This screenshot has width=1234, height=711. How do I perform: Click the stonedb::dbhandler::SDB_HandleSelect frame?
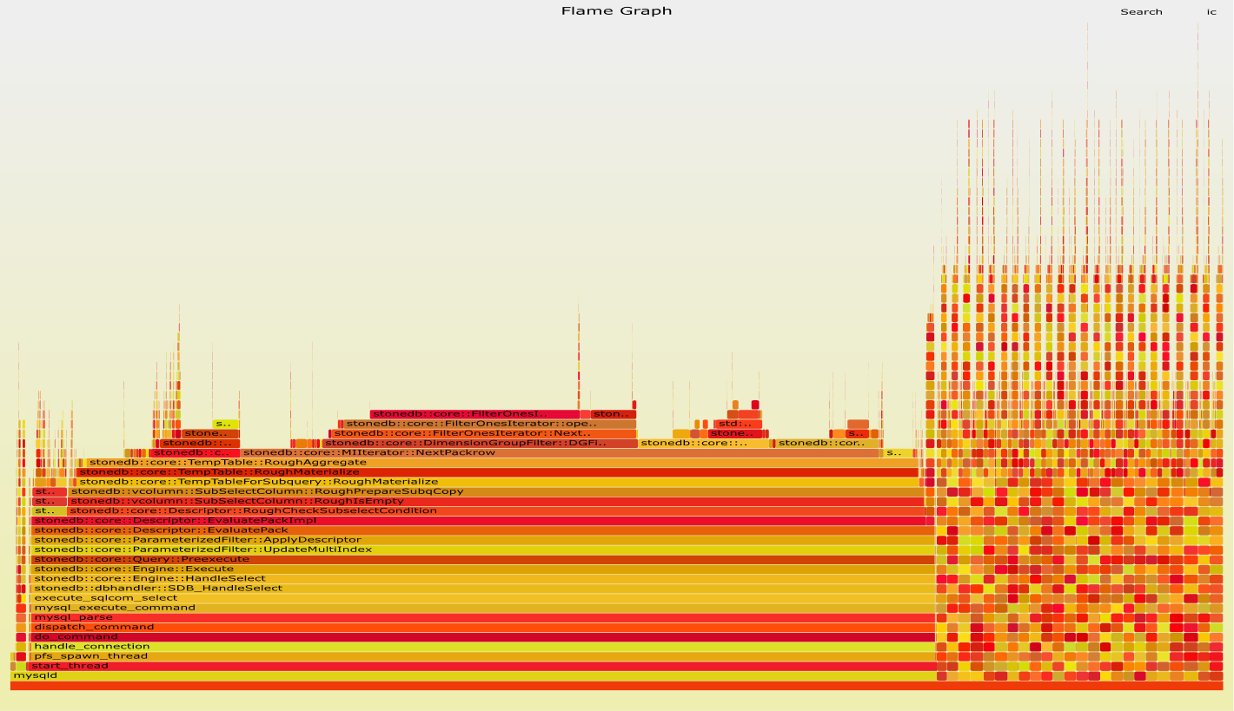tap(483, 589)
